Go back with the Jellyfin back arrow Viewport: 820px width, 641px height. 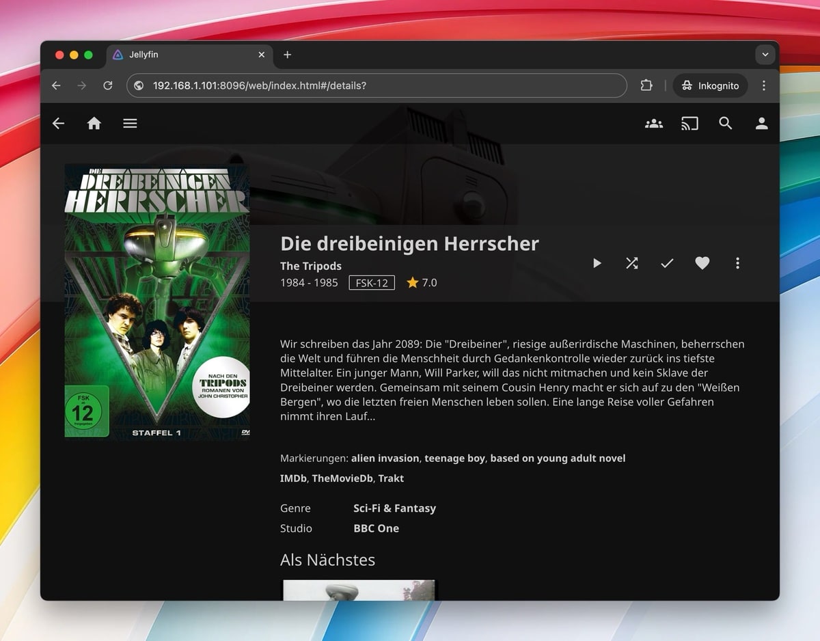click(59, 124)
